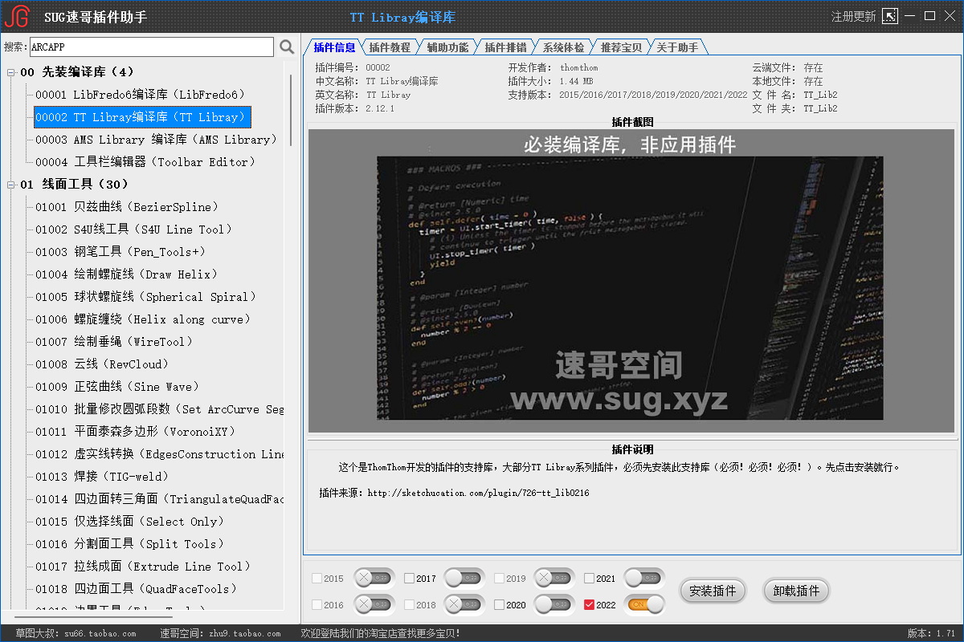Open the 辅助功能 tab

click(447, 47)
